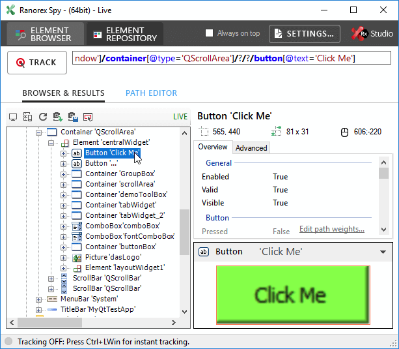Click the 'Pressed' property label
The height and width of the screenshot is (349, 399).
(215, 232)
